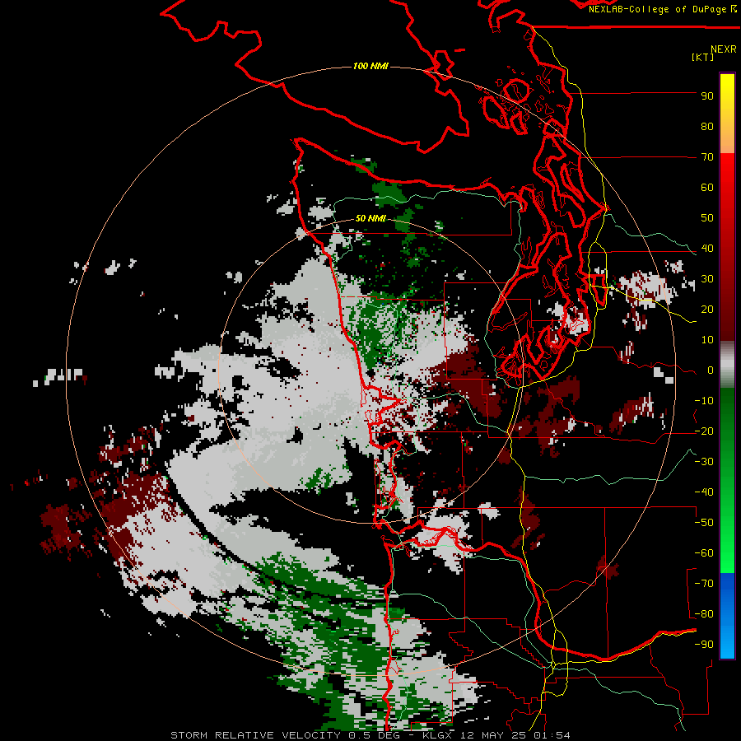This screenshot has width=741, height=741.
Task: Click the [KT] units label
Action: (x=703, y=57)
